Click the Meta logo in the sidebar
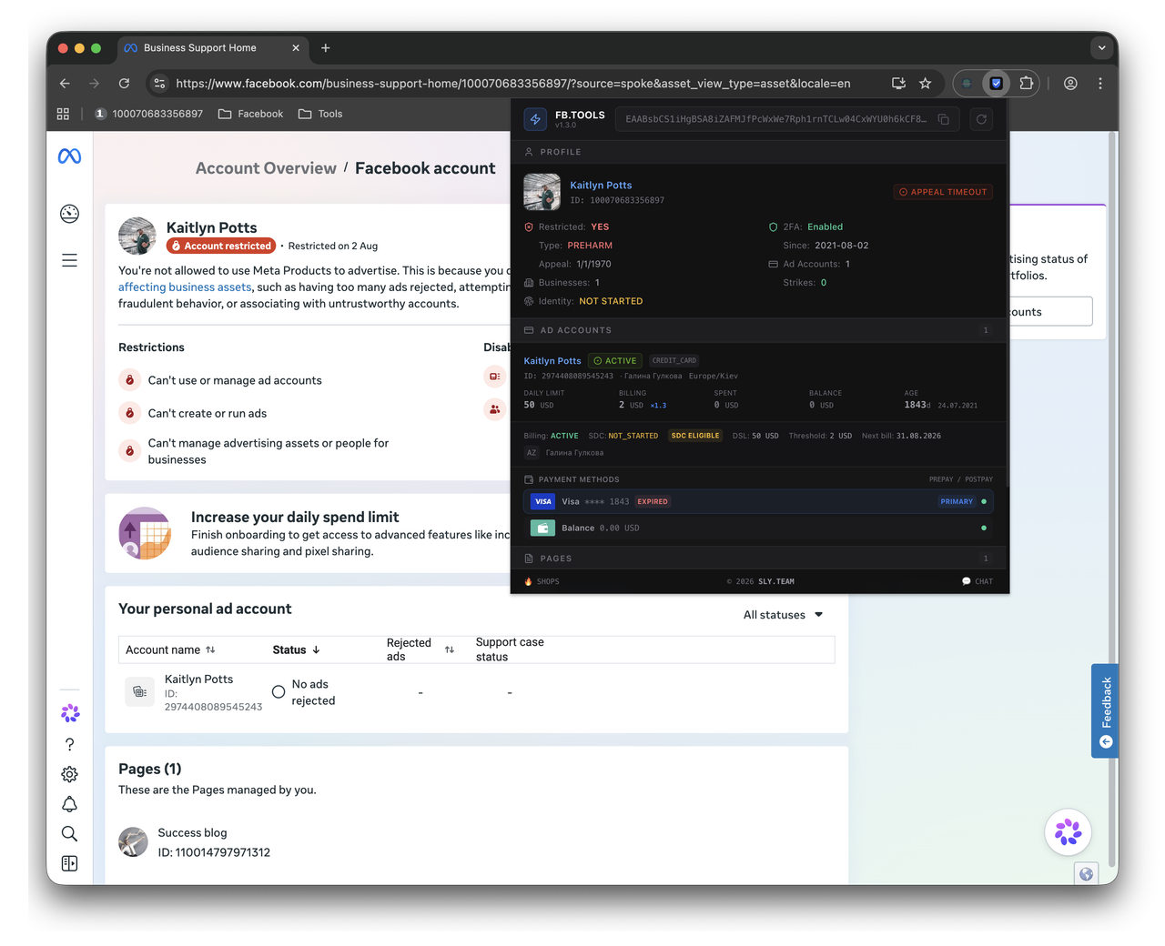The width and height of the screenshot is (1165, 946). 69,156
